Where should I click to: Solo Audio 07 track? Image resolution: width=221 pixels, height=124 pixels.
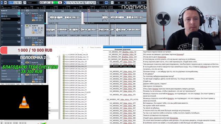30,26
